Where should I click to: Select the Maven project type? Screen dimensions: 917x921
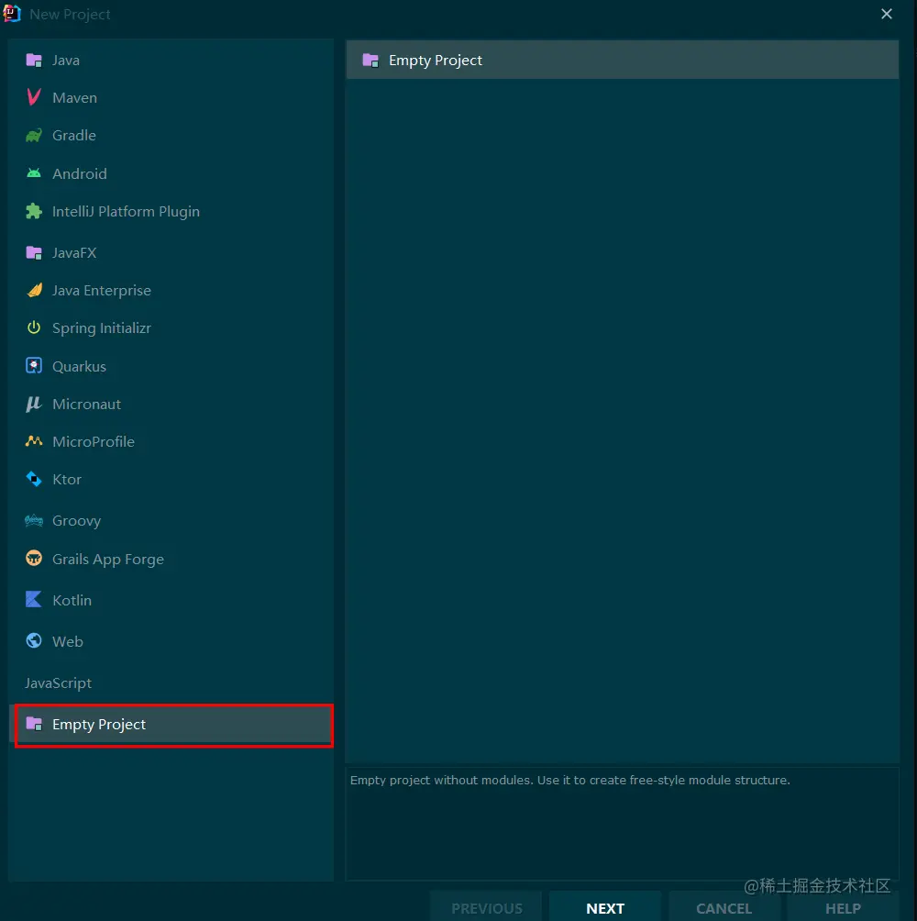click(x=171, y=97)
